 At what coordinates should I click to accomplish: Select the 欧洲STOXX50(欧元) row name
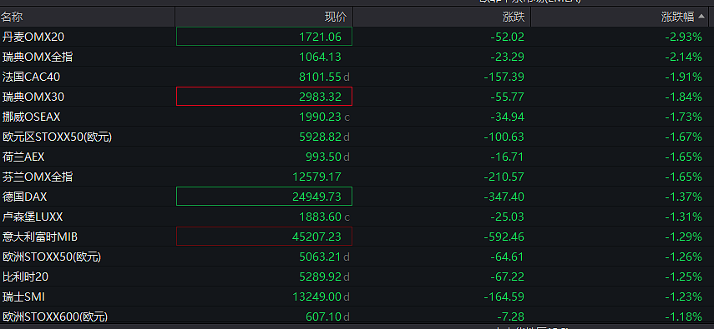(52, 257)
